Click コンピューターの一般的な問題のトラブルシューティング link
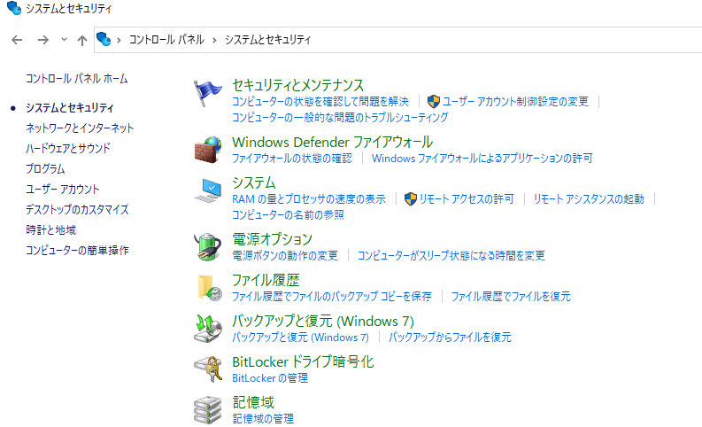 (340, 118)
